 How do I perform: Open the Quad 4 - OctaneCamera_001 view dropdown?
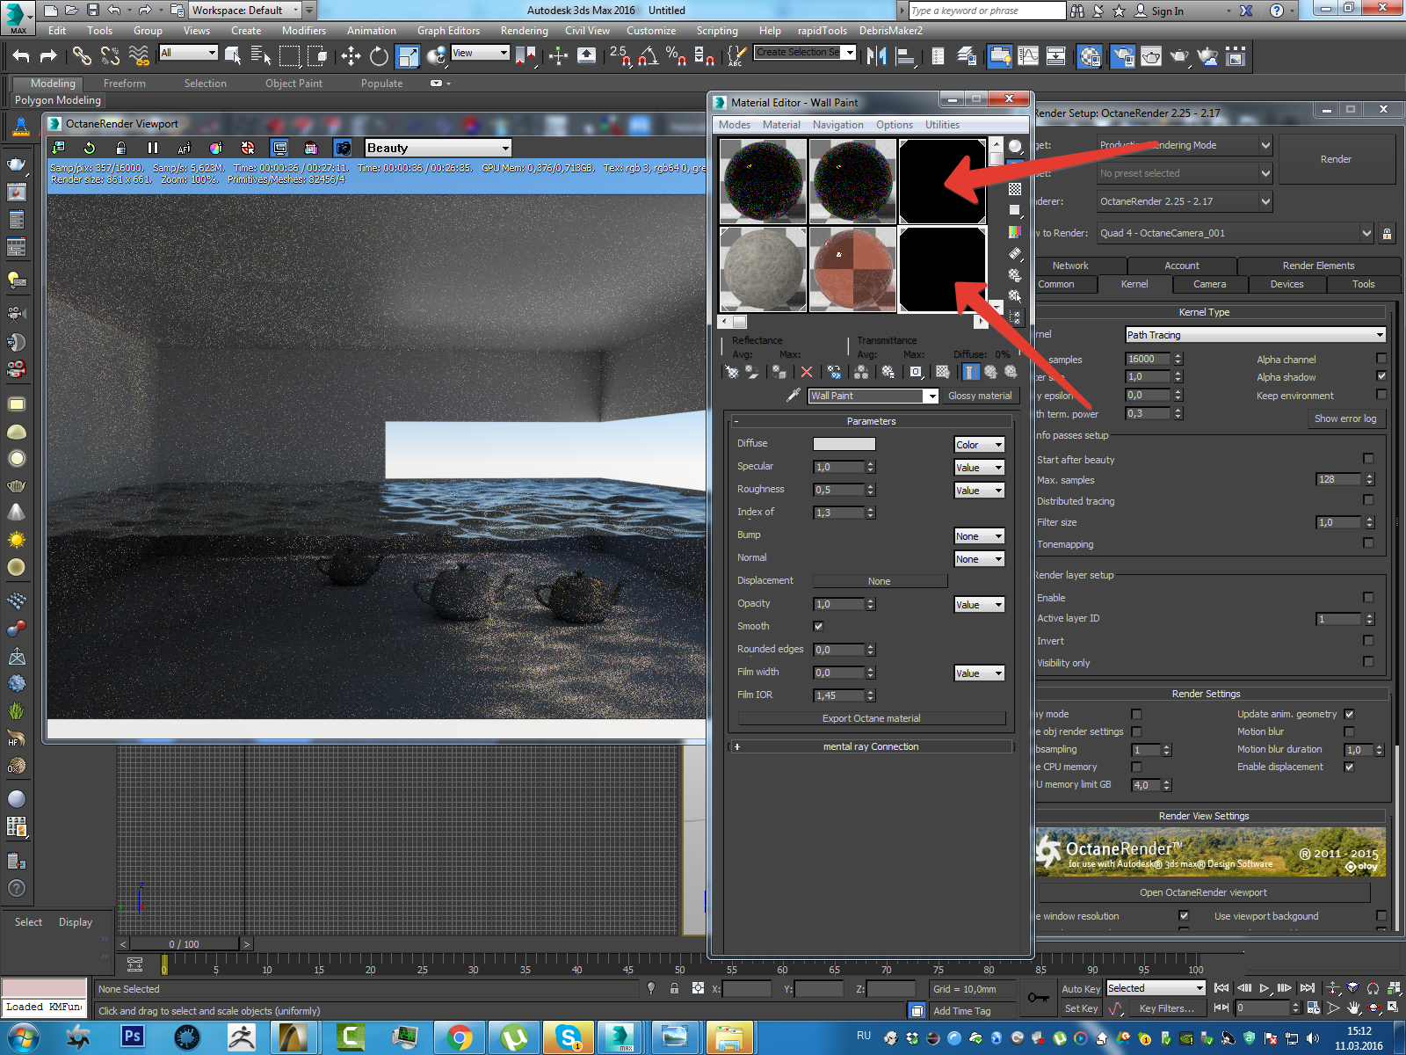pos(1235,233)
